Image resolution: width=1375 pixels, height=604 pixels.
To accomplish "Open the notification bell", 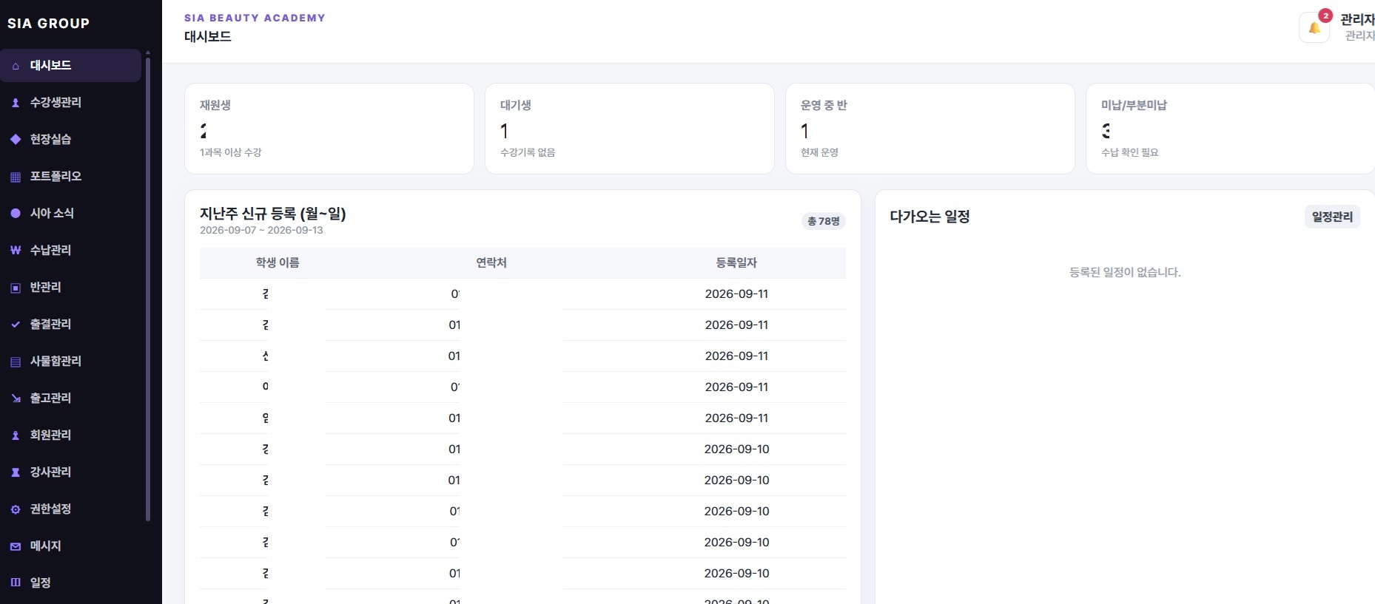I will coord(1314,27).
